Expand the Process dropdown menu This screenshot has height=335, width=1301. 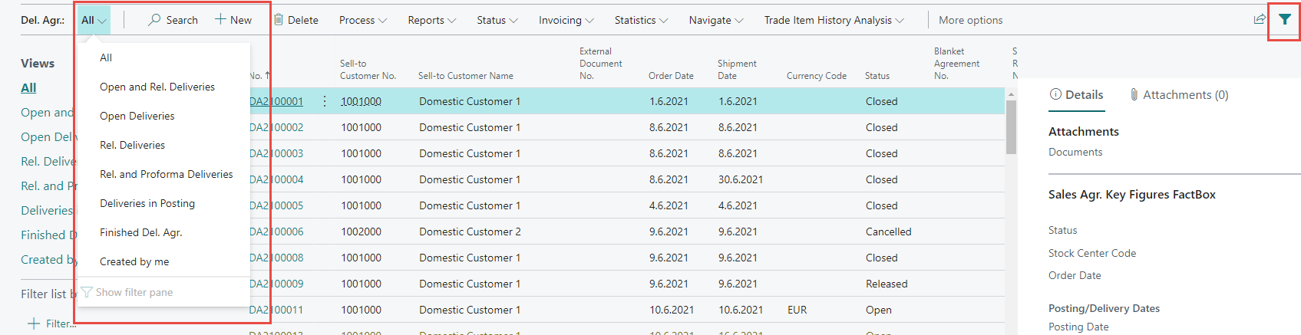(362, 20)
